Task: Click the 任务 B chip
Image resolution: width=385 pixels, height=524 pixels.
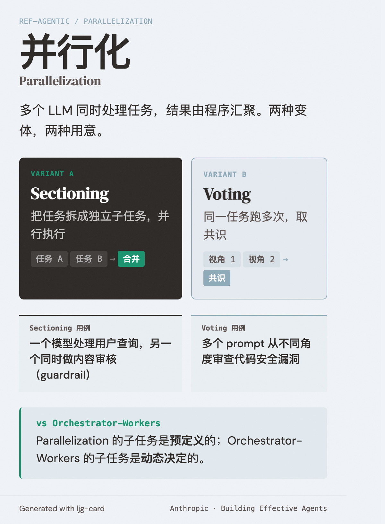Action: [x=89, y=259]
